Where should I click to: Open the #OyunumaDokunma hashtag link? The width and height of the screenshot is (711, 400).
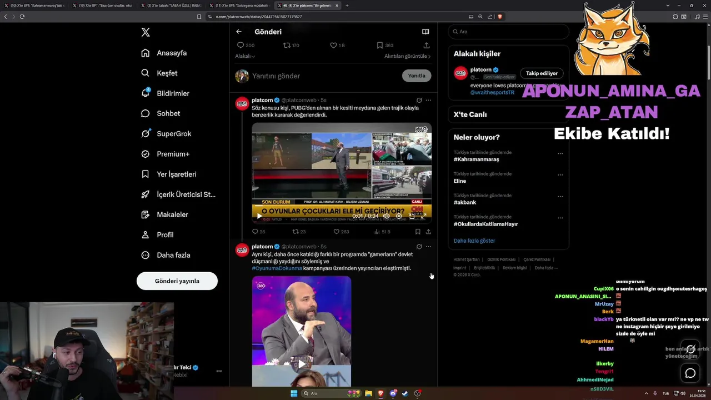coord(277,268)
